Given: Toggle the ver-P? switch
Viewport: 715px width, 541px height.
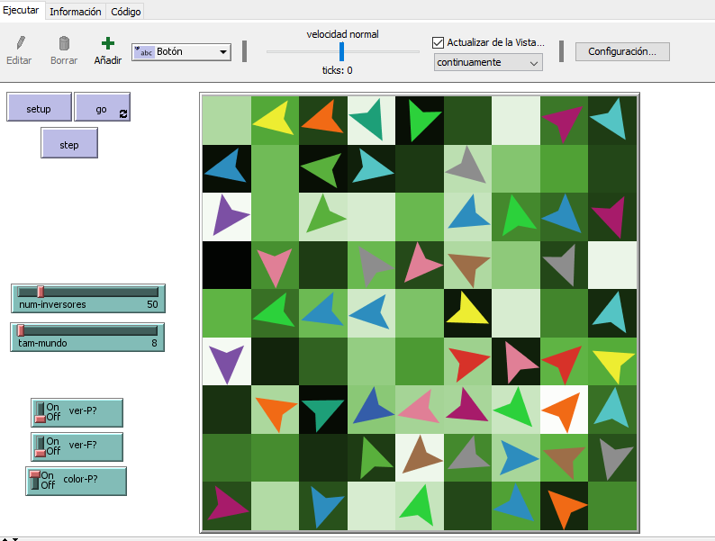Looking at the screenshot, I should coord(40,412).
